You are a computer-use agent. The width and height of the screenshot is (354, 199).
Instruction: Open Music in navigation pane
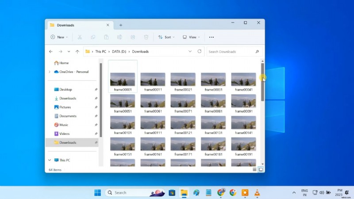coord(61,125)
